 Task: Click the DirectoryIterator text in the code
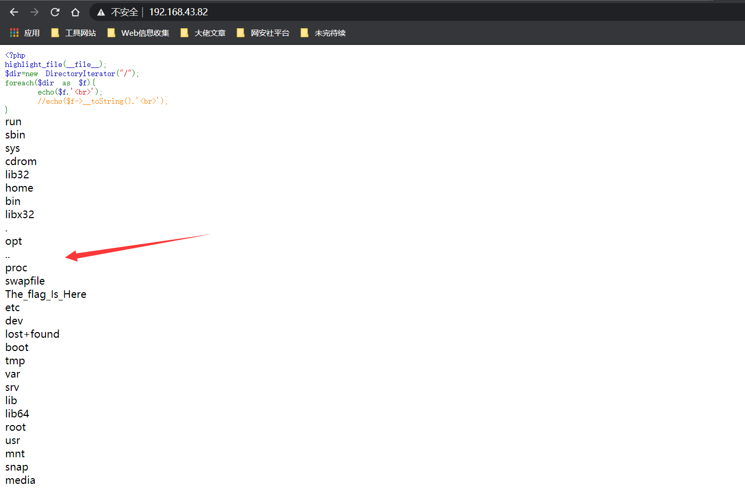coord(80,74)
